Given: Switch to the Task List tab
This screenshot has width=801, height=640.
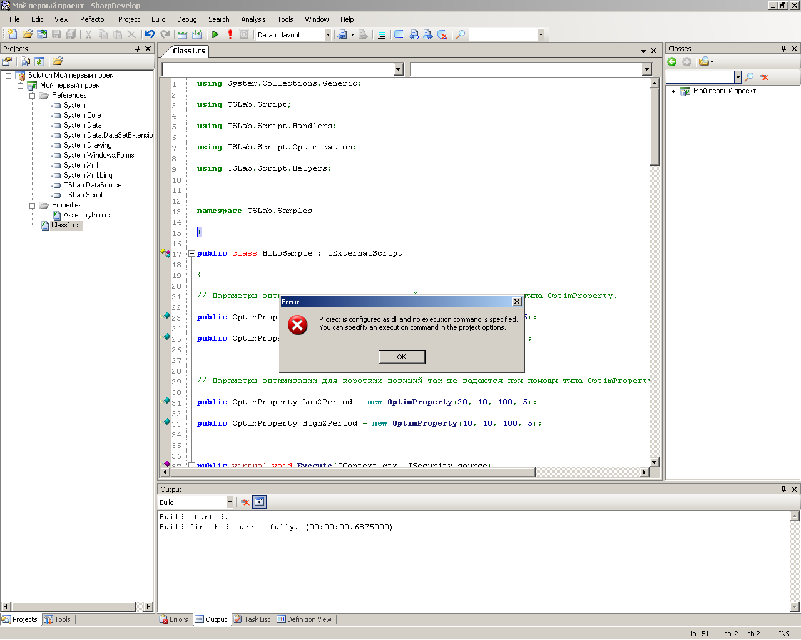Looking at the screenshot, I should [252, 619].
